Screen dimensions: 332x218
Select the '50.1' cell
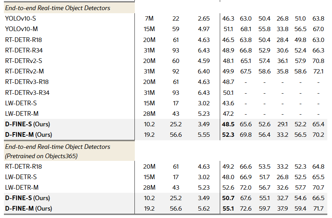(x=228, y=93)
